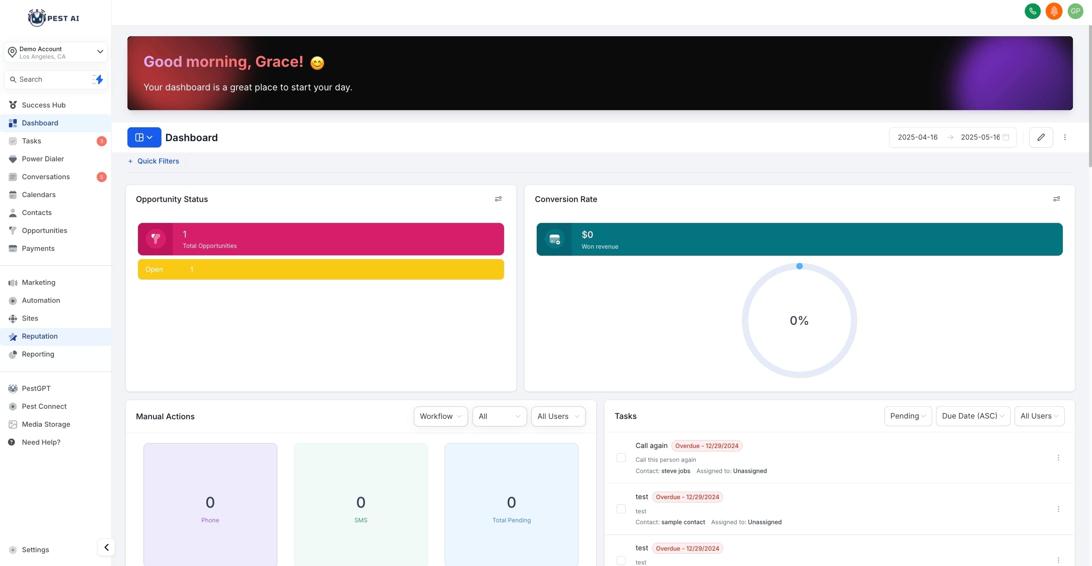Open the Due Date (ASC) sort dropdown
This screenshot has width=1092, height=566.
973,416
